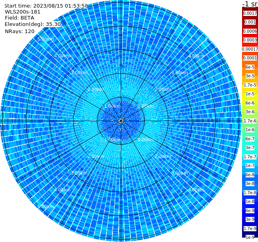
Task: Select the 3e-8 colorbar value
Action: point(250,183)
